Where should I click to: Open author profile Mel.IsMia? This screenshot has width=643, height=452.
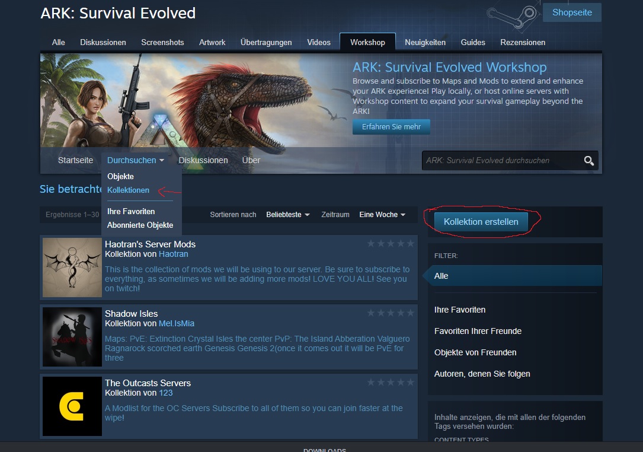click(x=177, y=323)
